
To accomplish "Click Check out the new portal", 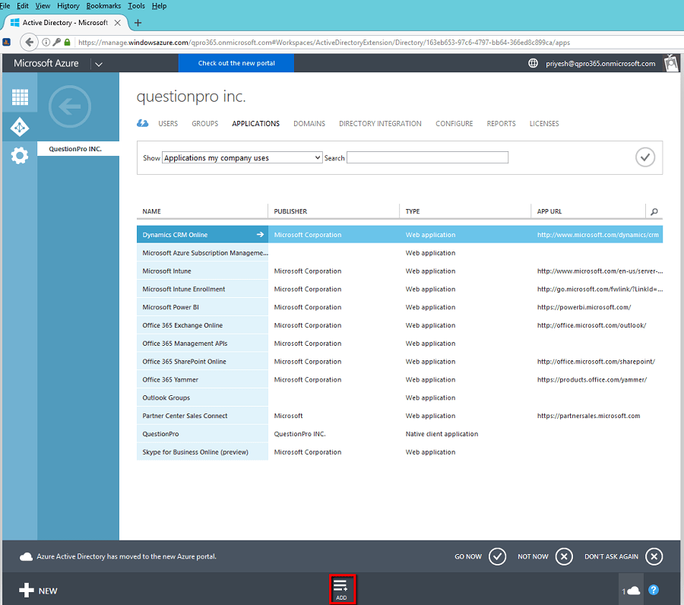I will [x=236, y=63].
